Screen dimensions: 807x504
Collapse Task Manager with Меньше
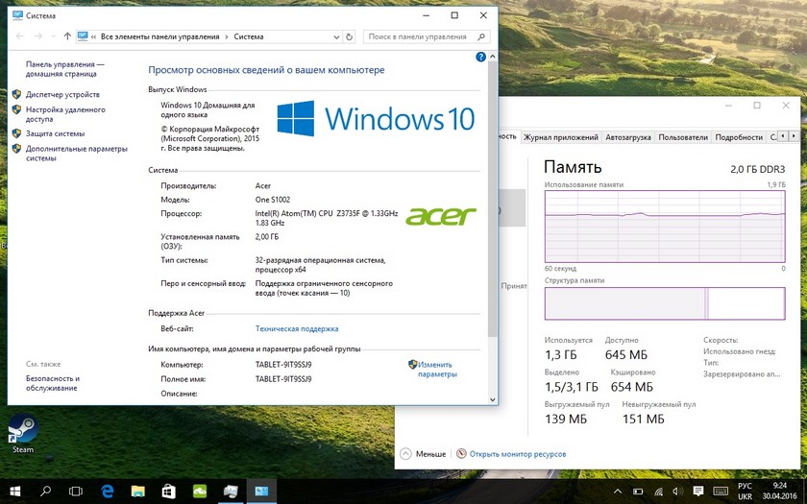point(423,453)
